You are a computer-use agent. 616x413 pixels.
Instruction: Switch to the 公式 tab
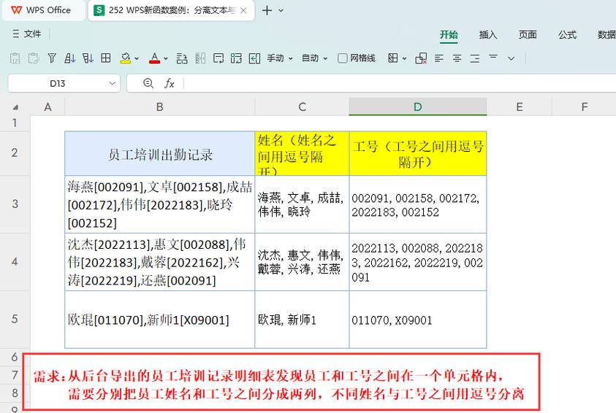click(567, 35)
